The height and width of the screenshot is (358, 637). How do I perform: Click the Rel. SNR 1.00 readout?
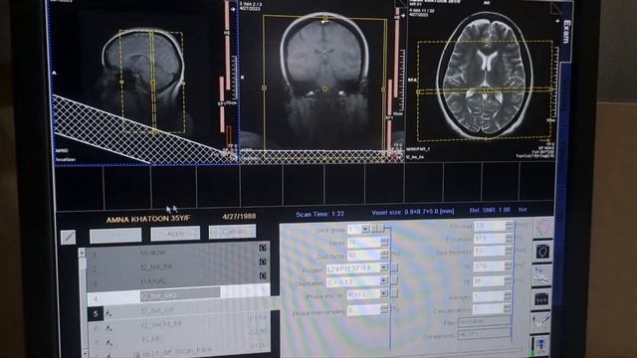[x=490, y=210]
